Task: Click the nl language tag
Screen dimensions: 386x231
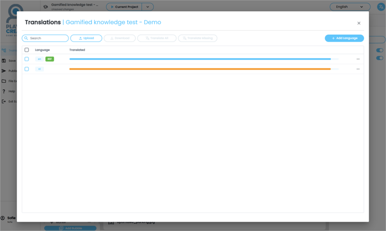Action: [x=39, y=69]
